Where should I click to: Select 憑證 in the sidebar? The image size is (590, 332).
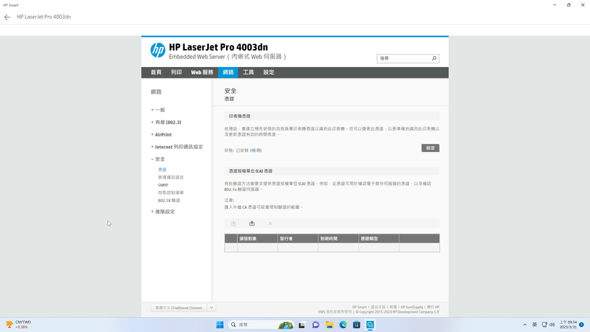(162, 169)
